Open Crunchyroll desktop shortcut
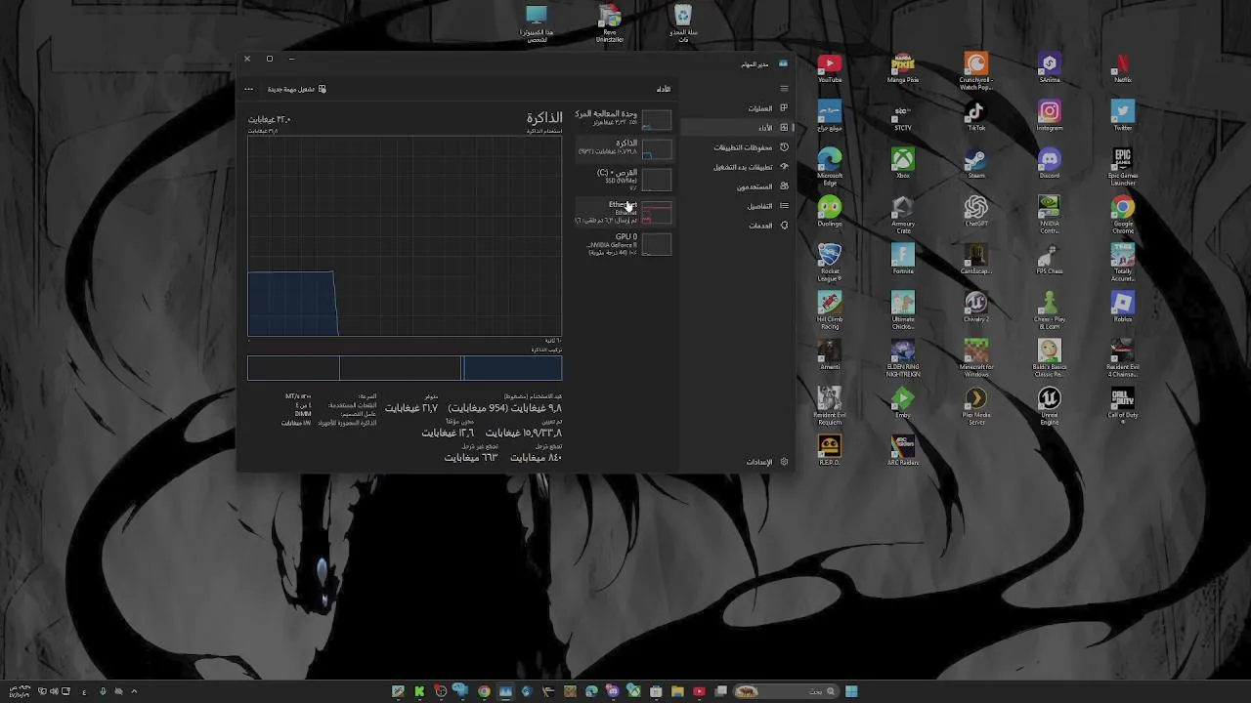Image resolution: width=1251 pixels, height=703 pixels. 976,71
